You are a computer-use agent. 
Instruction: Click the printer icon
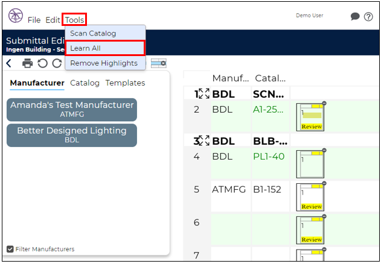point(27,63)
